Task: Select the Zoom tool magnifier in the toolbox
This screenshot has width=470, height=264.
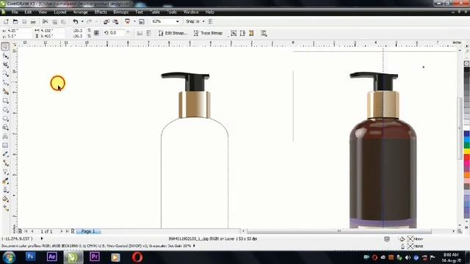Action: tap(5, 73)
